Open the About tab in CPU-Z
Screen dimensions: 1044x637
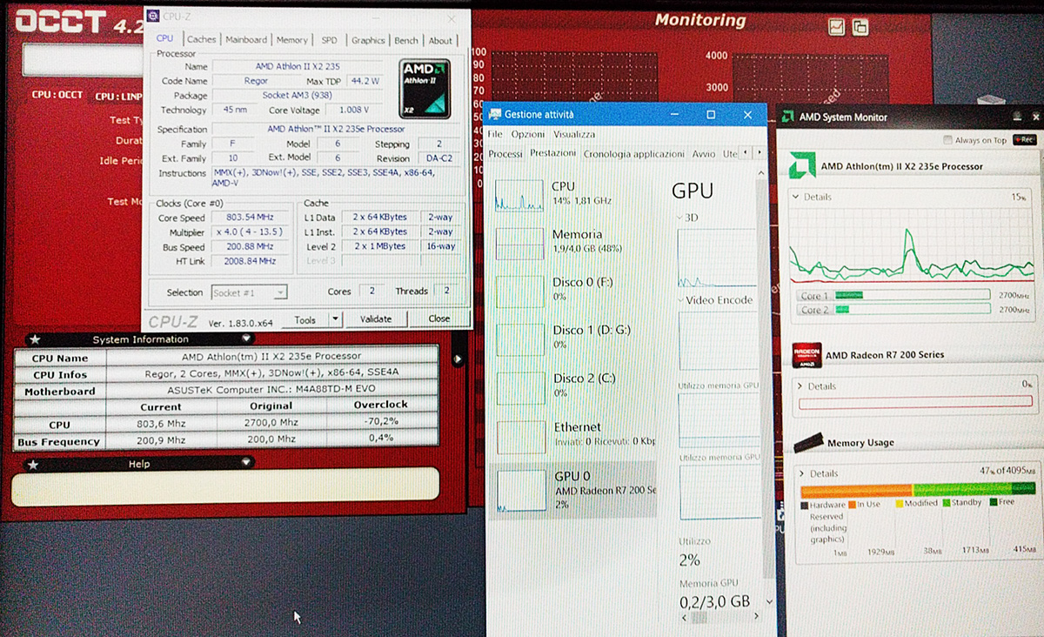pyautogui.click(x=440, y=39)
